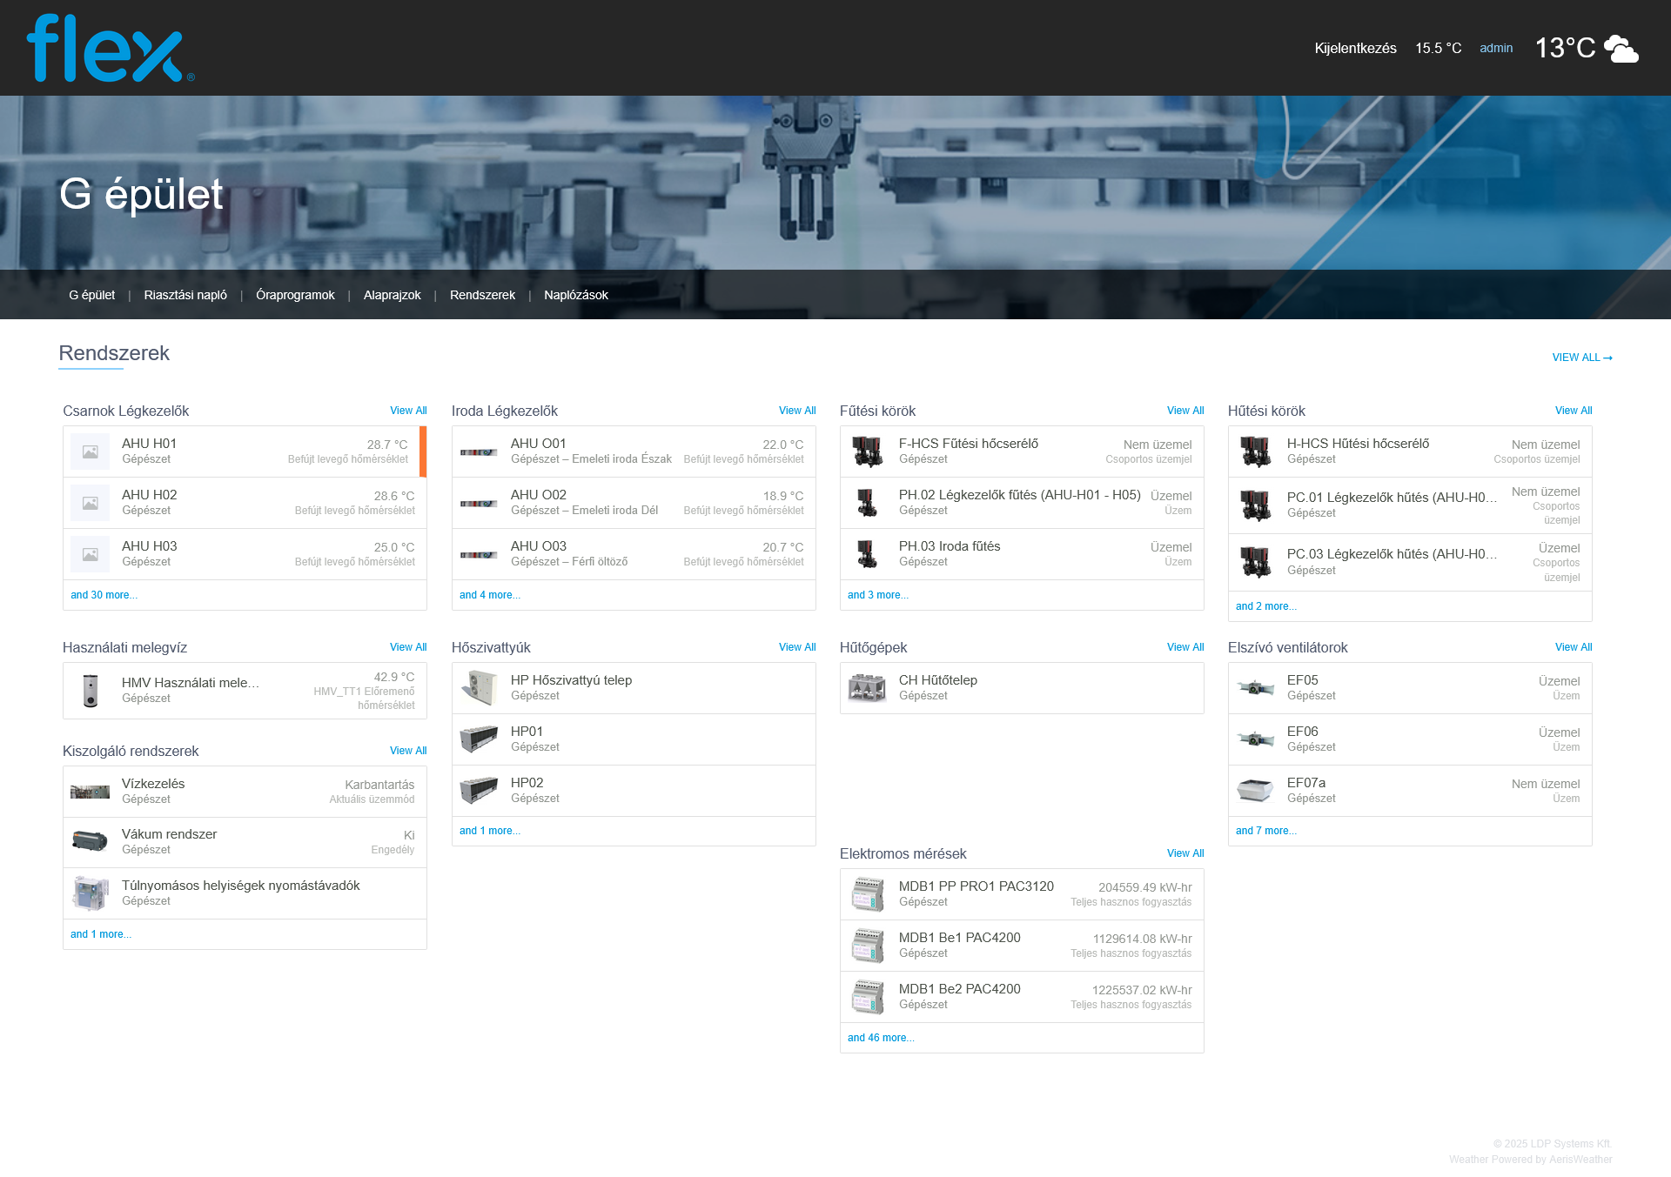Click the VIEW ALL arrow link
Screen dimensions: 1671x1177
(x=1581, y=358)
